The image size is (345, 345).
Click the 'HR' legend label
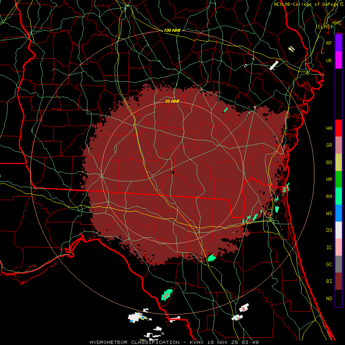[329, 179]
